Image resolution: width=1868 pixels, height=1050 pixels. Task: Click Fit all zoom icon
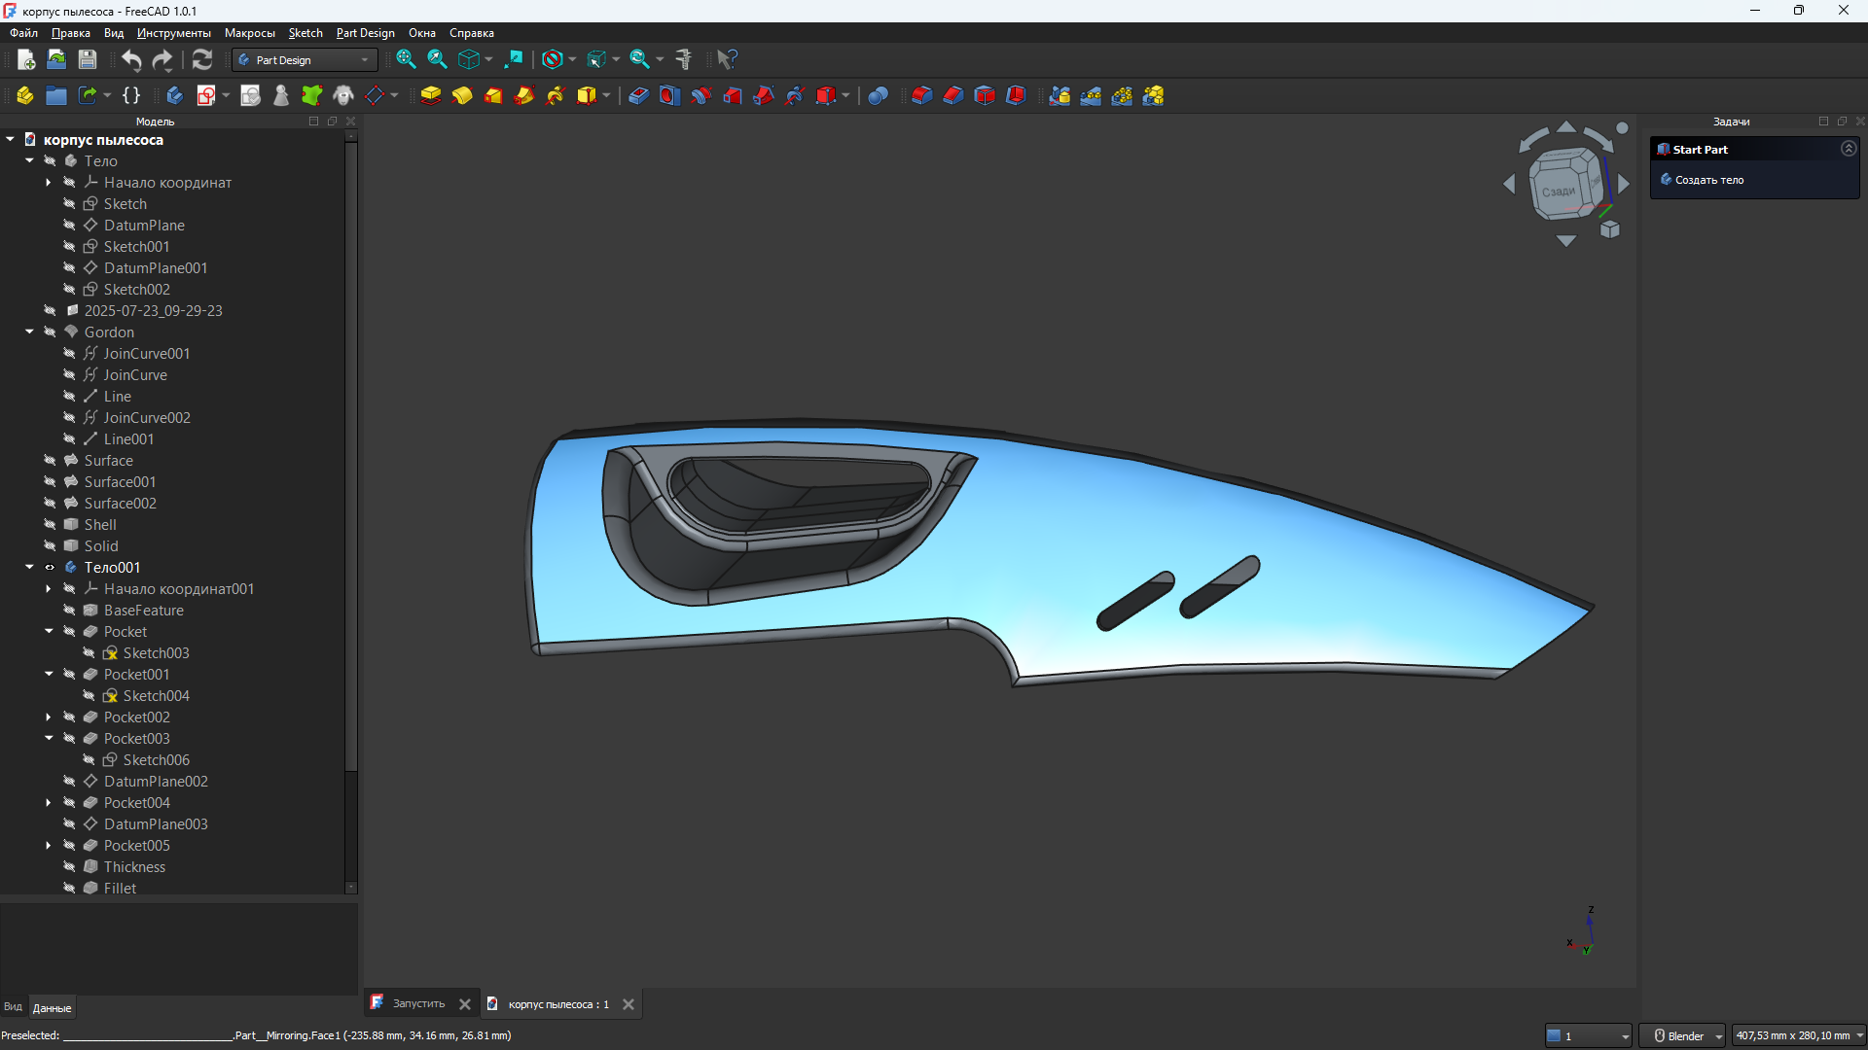point(406,60)
